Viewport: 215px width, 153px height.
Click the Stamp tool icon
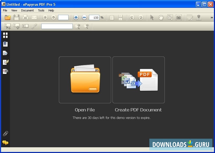click(x=199, y=17)
